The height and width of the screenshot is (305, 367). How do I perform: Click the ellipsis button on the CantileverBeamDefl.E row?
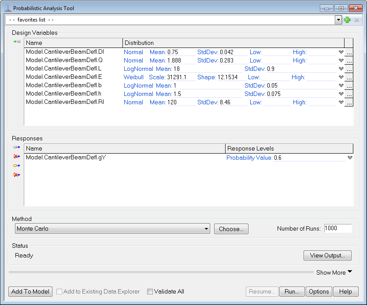(x=348, y=77)
